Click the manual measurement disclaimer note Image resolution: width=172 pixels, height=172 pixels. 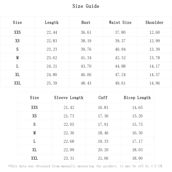tap(86, 166)
